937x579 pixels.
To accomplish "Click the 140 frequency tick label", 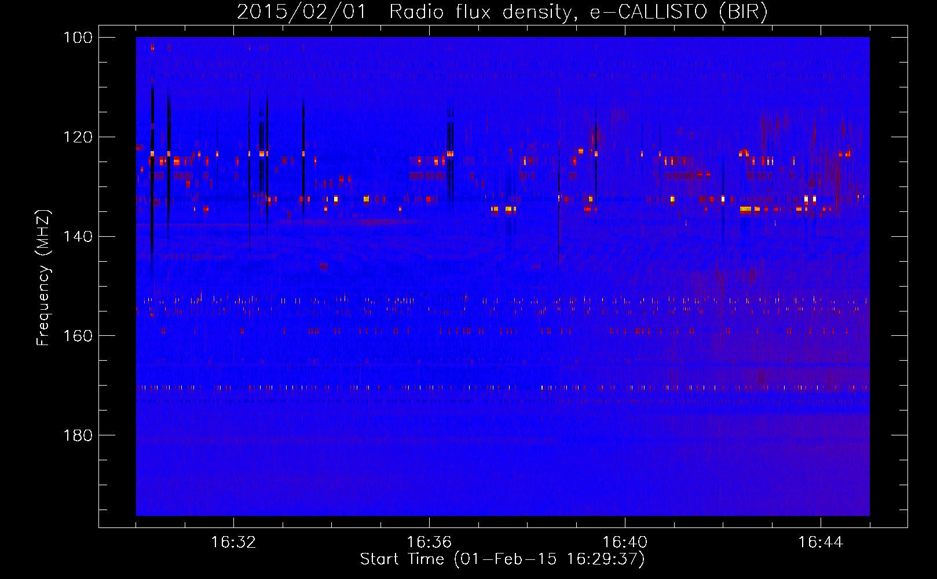I will (78, 236).
